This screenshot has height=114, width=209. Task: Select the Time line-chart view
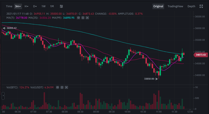click(x=9, y=6)
